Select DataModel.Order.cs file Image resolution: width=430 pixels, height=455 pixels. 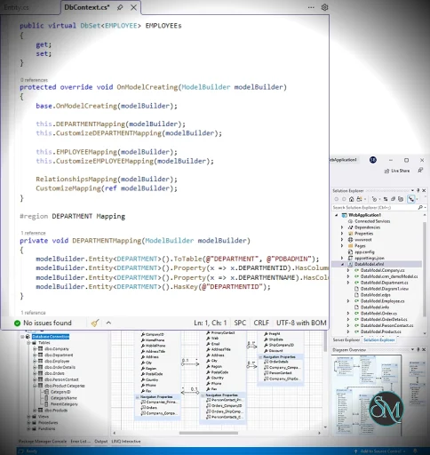pos(378,314)
